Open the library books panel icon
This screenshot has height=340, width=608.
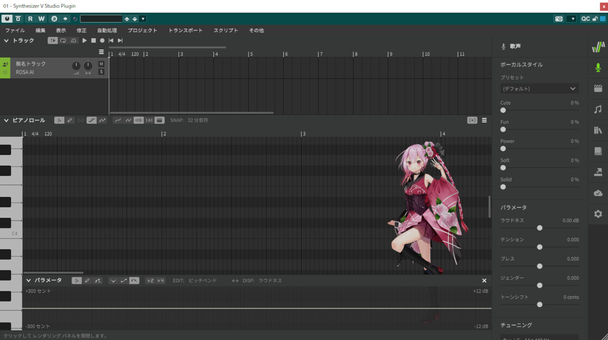[598, 130]
